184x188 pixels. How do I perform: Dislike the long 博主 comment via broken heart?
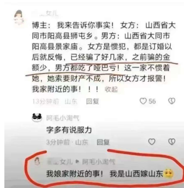pyautogui.click(x=172, y=101)
